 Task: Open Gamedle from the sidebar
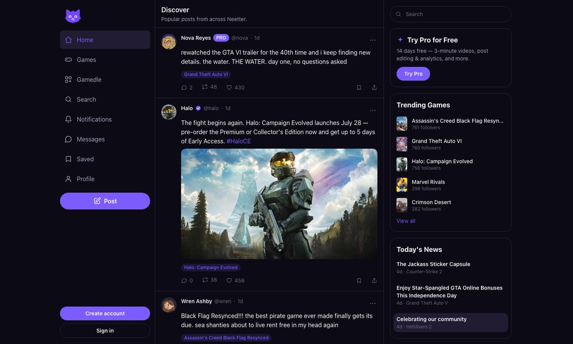point(105,79)
